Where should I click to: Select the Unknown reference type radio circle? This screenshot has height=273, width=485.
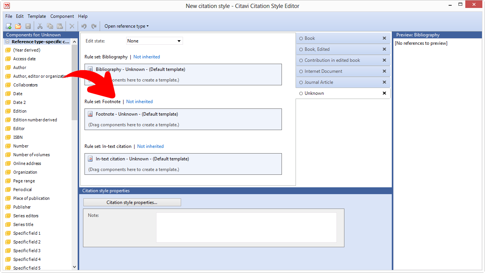[301, 93]
